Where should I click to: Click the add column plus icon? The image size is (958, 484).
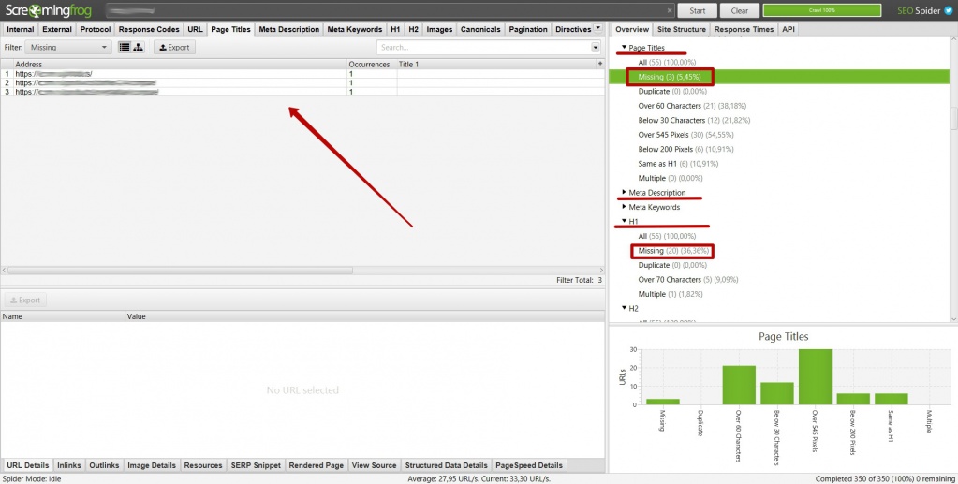point(600,64)
